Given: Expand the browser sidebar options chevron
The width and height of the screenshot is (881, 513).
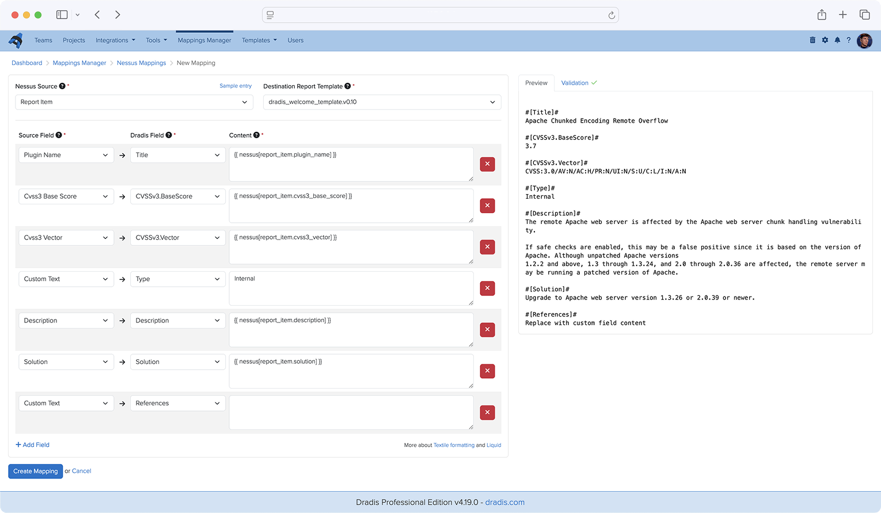Looking at the screenshot, I should [x=78, y=15].
